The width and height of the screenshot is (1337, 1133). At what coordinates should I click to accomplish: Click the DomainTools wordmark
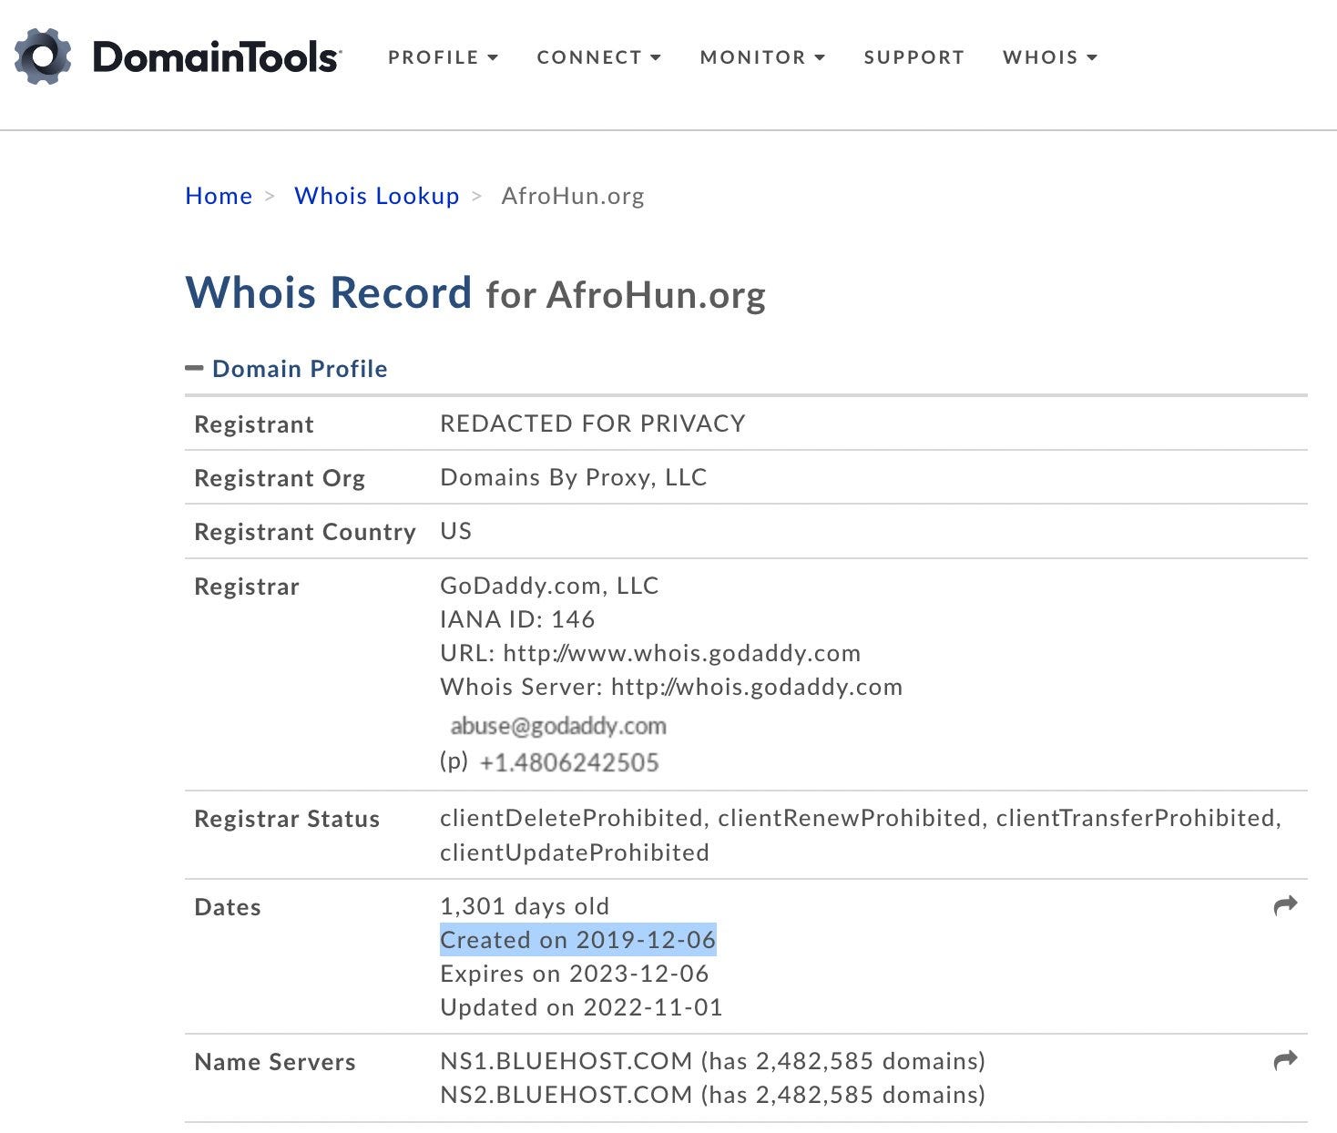[217, 57]
